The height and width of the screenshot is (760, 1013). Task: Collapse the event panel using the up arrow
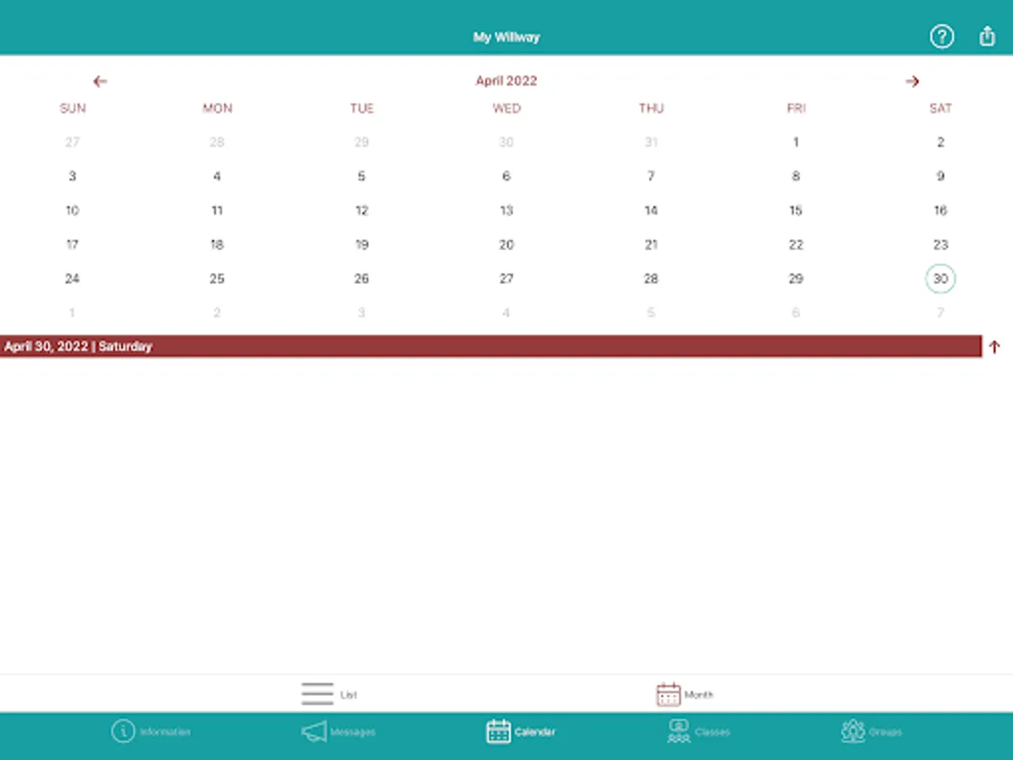tap(994, 346)
